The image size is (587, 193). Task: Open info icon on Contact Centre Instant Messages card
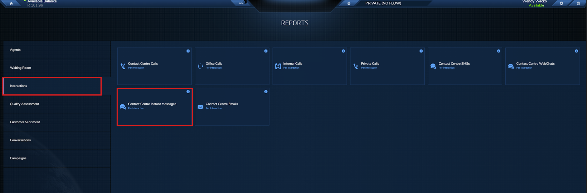click(188, 92)
